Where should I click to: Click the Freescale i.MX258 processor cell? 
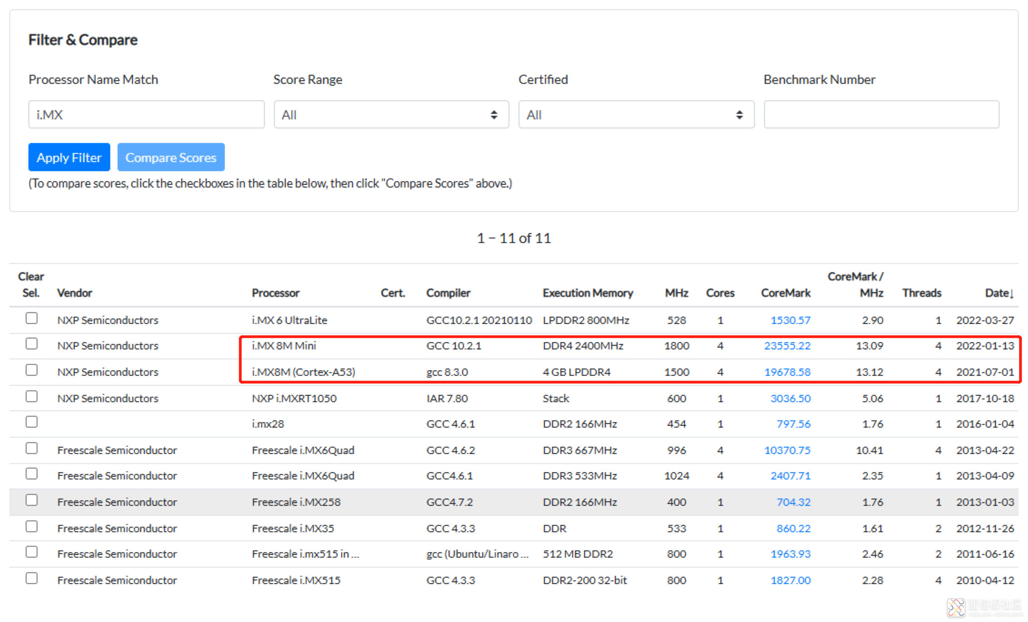(296, 502)
